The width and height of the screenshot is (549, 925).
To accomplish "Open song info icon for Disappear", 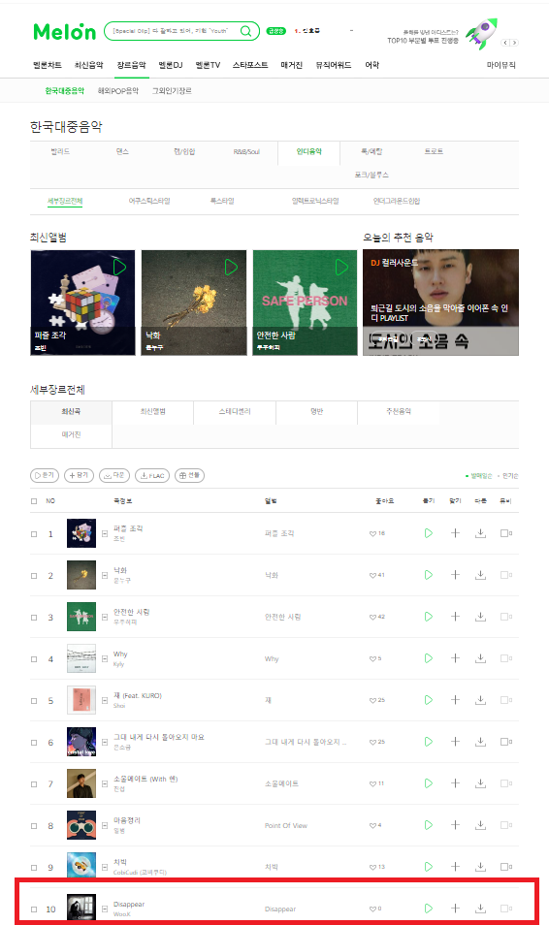I will (105, 909).
